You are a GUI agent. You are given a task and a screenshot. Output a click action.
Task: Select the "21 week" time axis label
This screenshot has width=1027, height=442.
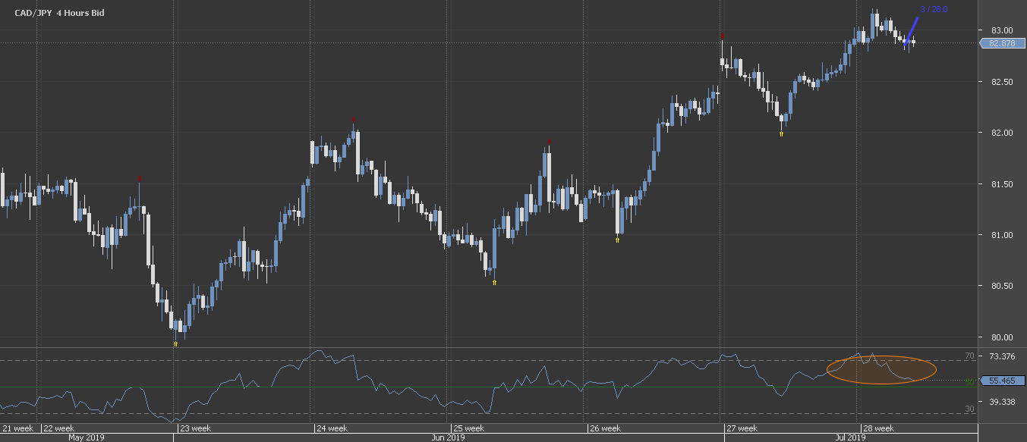click(17, 428)
